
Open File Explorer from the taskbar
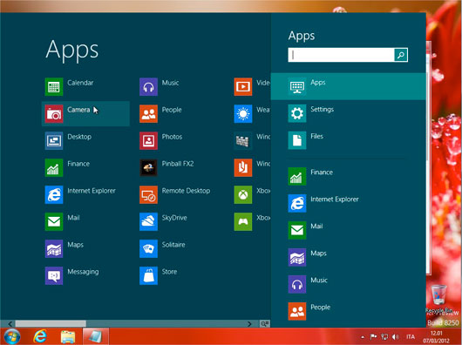(x=68, y=336)
